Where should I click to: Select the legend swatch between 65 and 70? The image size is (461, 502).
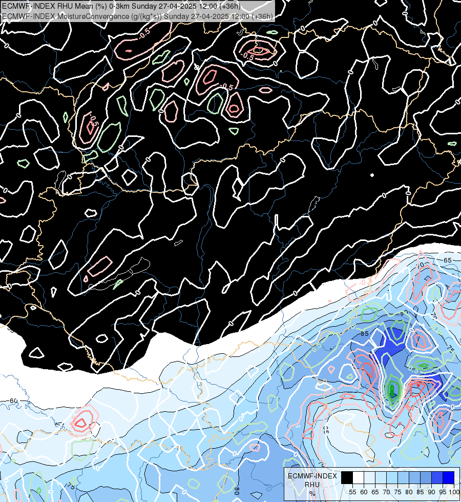click(381, 477)
